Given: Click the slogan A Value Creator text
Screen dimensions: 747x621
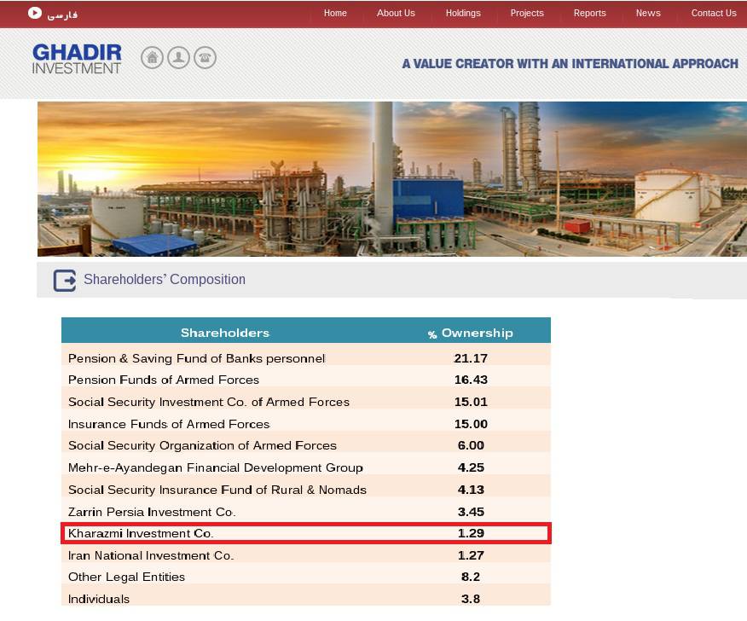Looking at the screenshot, I should coord(570,64).
